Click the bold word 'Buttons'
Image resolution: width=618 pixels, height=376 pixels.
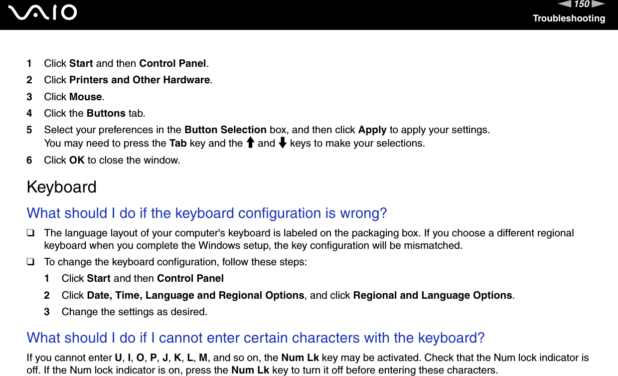pyautogui.click(x=106, y=113)
